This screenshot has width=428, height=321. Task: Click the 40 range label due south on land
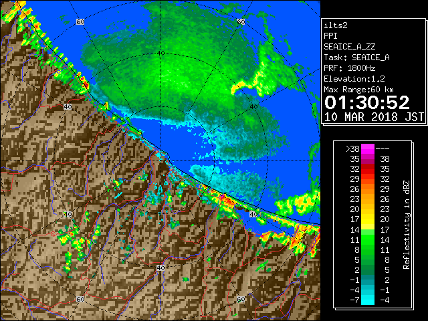[160, 267]
